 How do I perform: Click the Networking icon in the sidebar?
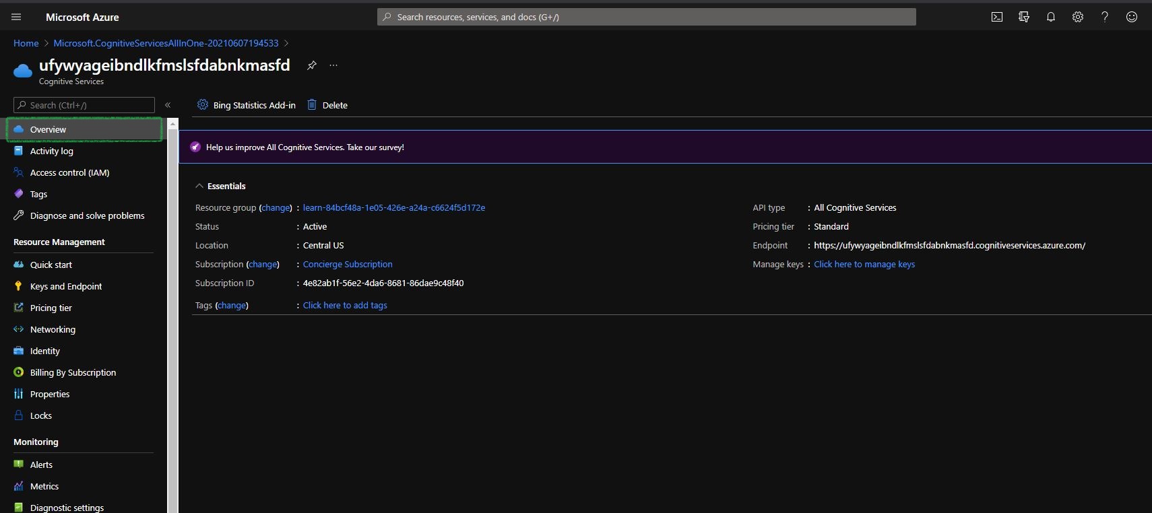(19, 329)
